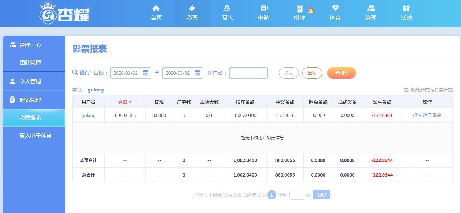Open the 电游 nav tab

coord(264,13)
